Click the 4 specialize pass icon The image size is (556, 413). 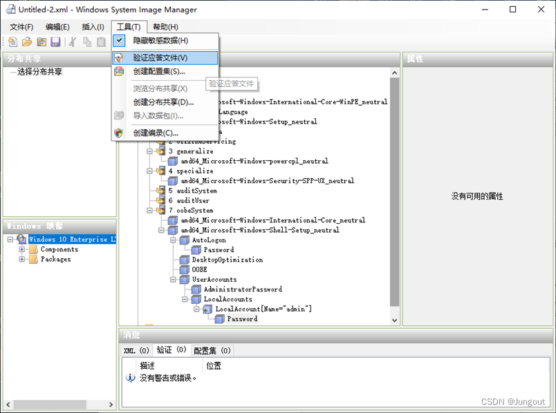tap(160, 171)
